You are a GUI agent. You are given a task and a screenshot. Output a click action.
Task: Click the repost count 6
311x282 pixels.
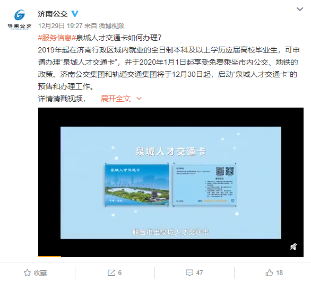click(120, 272)
